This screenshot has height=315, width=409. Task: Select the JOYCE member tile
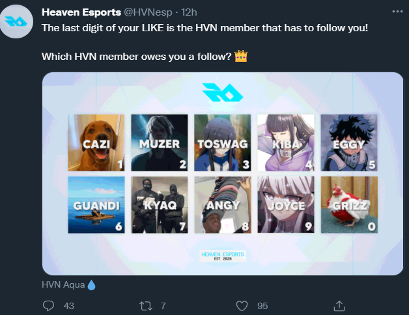click(286, 205)
